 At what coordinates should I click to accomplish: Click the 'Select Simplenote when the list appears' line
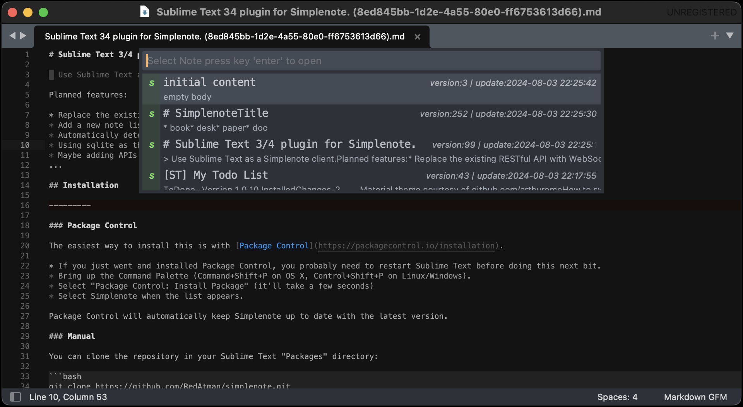pyautogui.click(x=146, y=296)
